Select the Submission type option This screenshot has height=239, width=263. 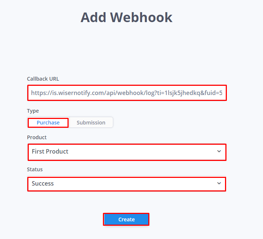(91, 123)
